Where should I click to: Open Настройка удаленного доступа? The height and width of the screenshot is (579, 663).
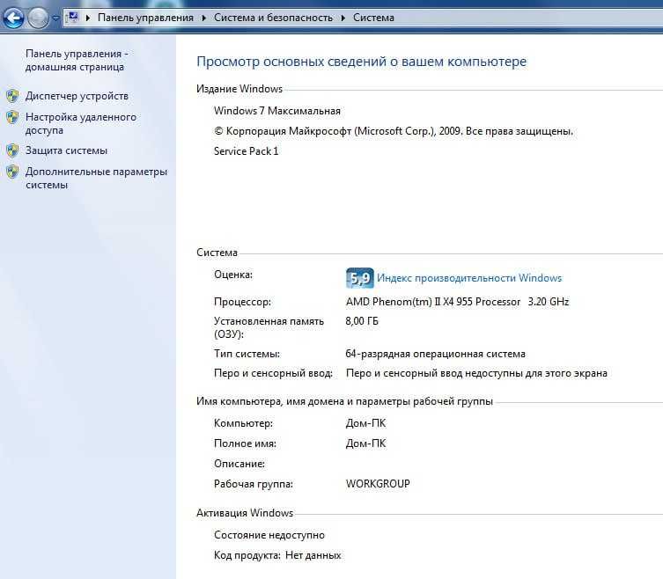(x=81, y=123)
